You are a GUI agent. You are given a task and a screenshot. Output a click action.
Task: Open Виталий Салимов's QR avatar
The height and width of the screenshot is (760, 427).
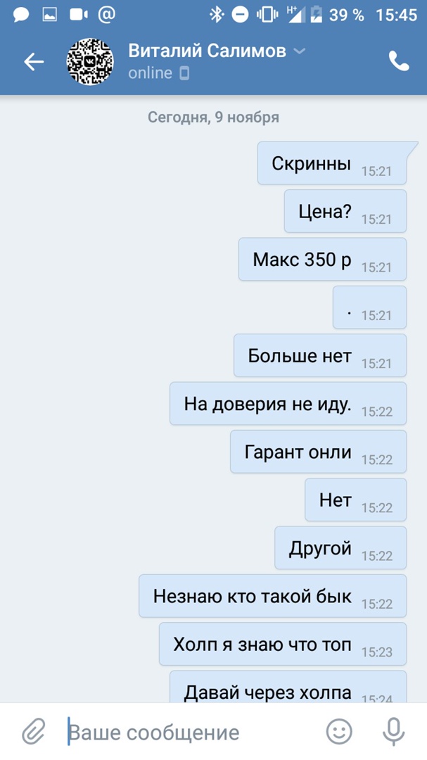[x=89, y=61]
